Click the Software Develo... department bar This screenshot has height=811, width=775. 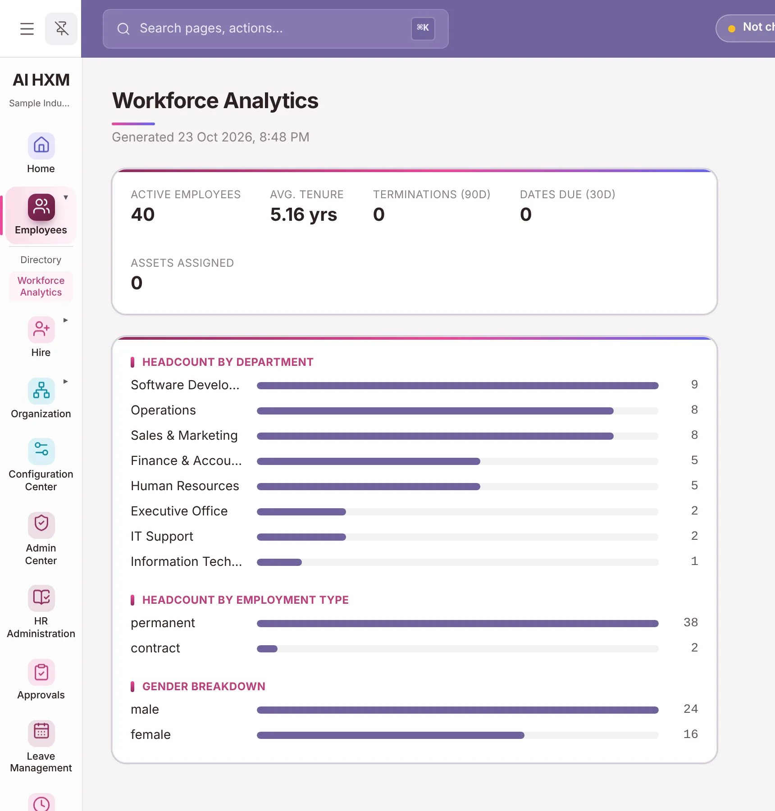[457, 386]
